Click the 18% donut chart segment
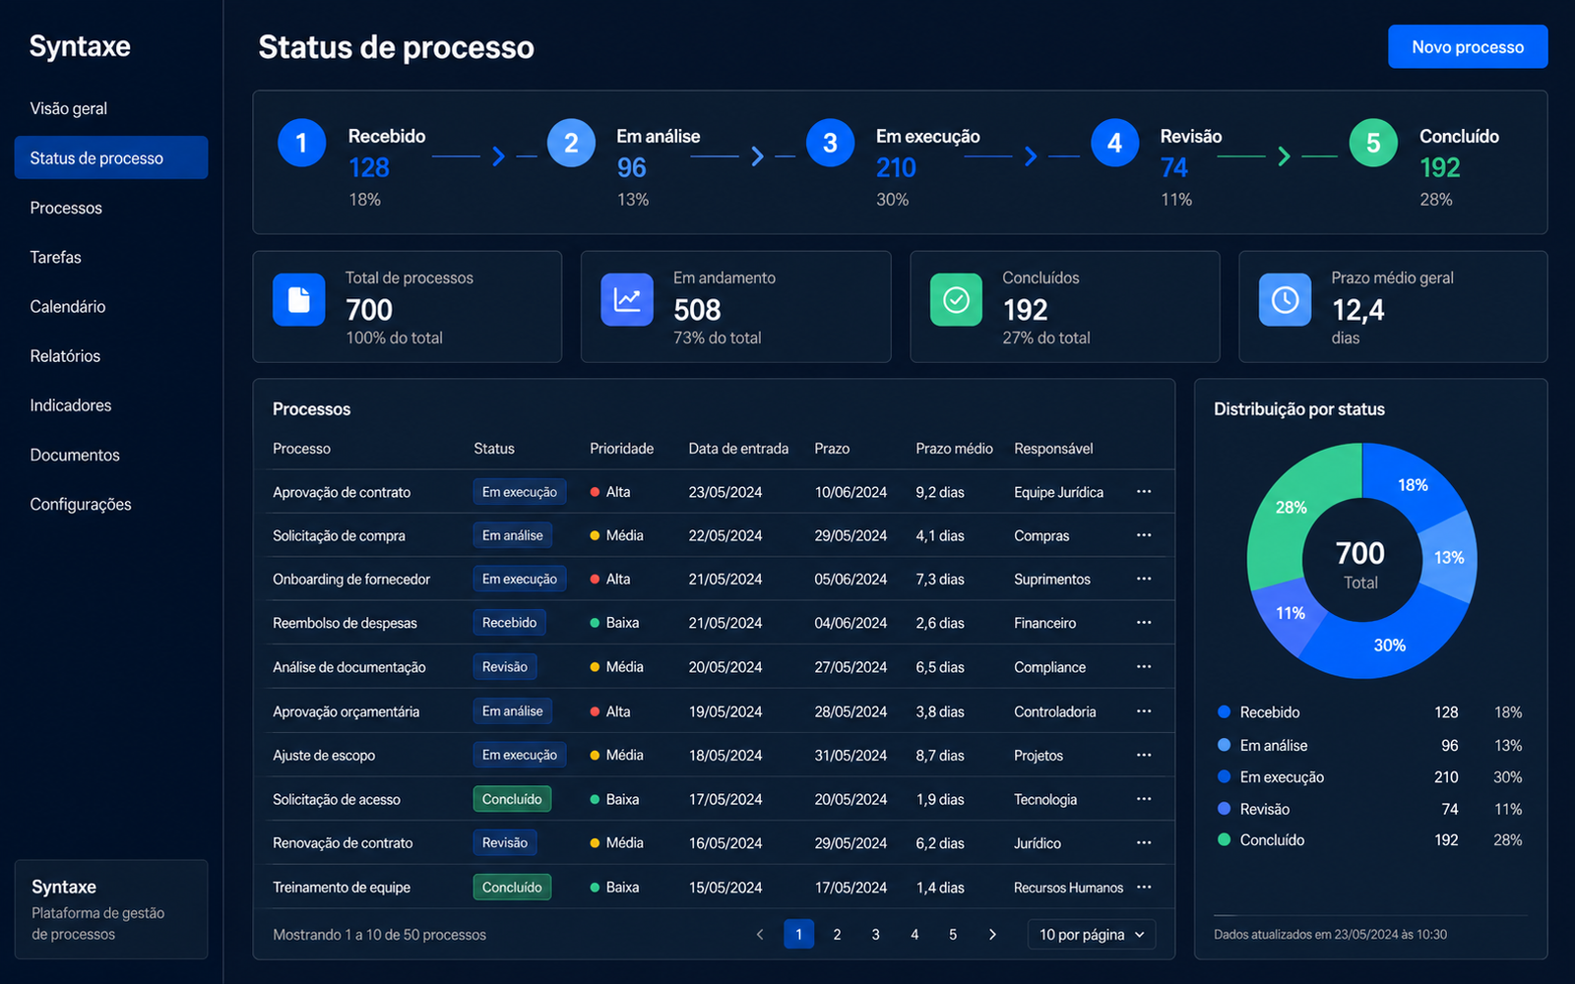Screen dimensions: 1575x984 coord(1413,485)
